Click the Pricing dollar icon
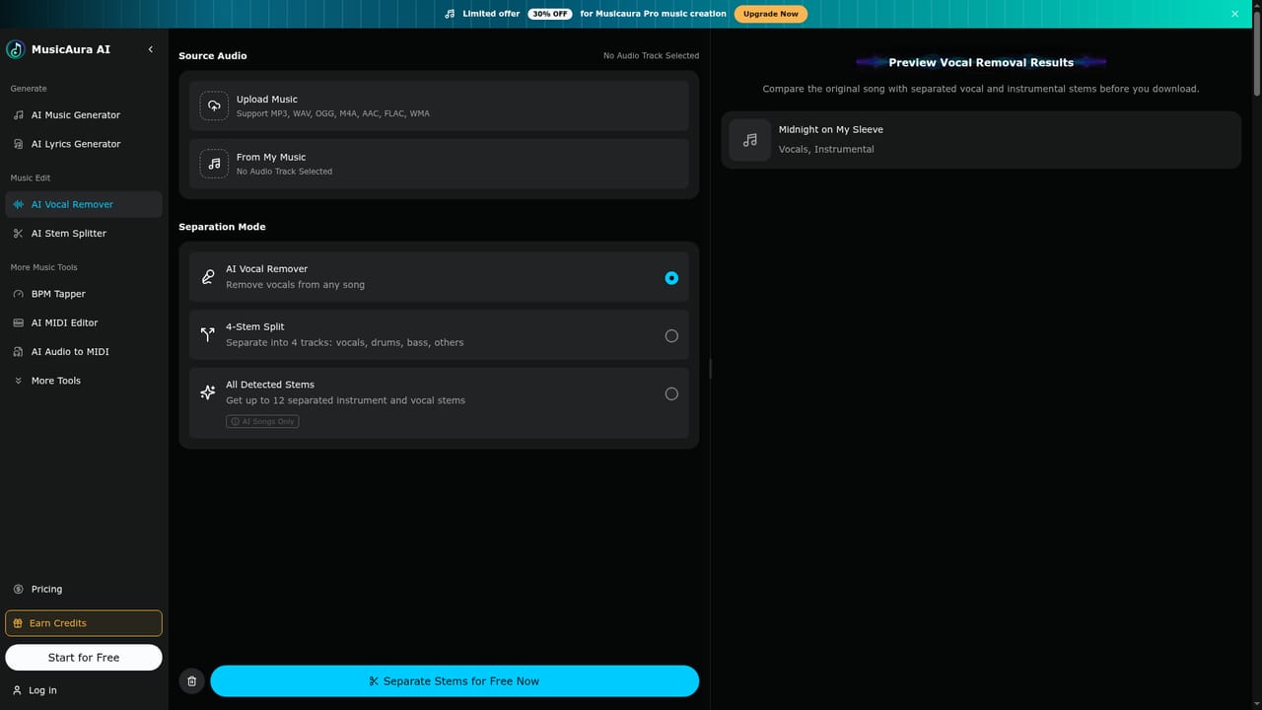Viewport: 1262px width, 710px height. tap(19, 589)
